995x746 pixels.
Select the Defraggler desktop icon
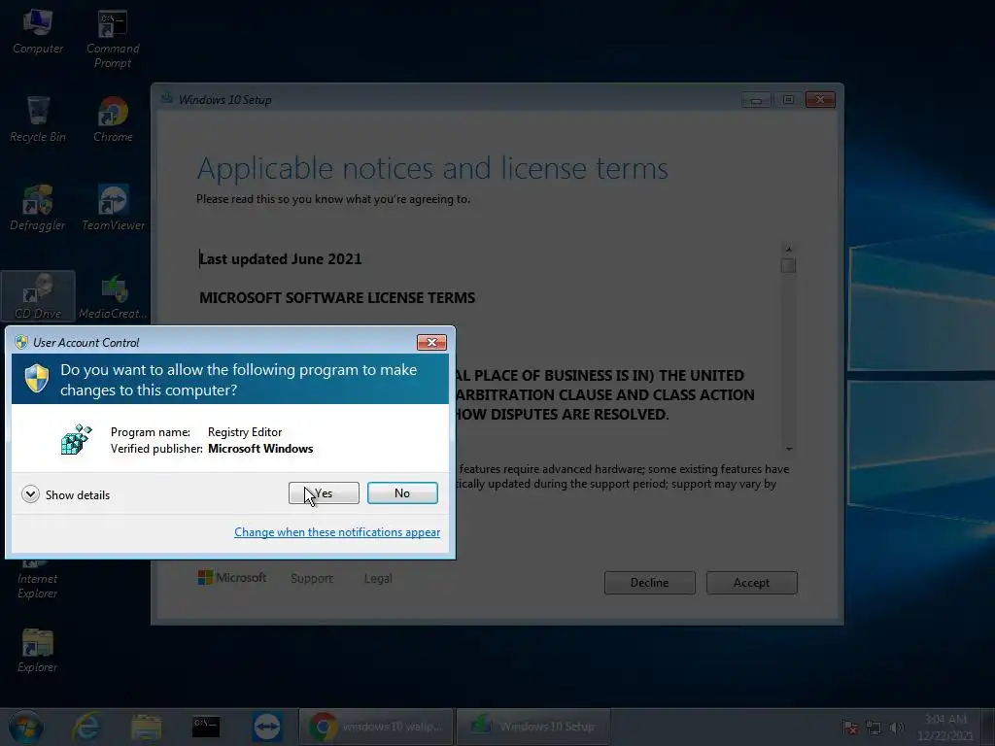point(38,208)
